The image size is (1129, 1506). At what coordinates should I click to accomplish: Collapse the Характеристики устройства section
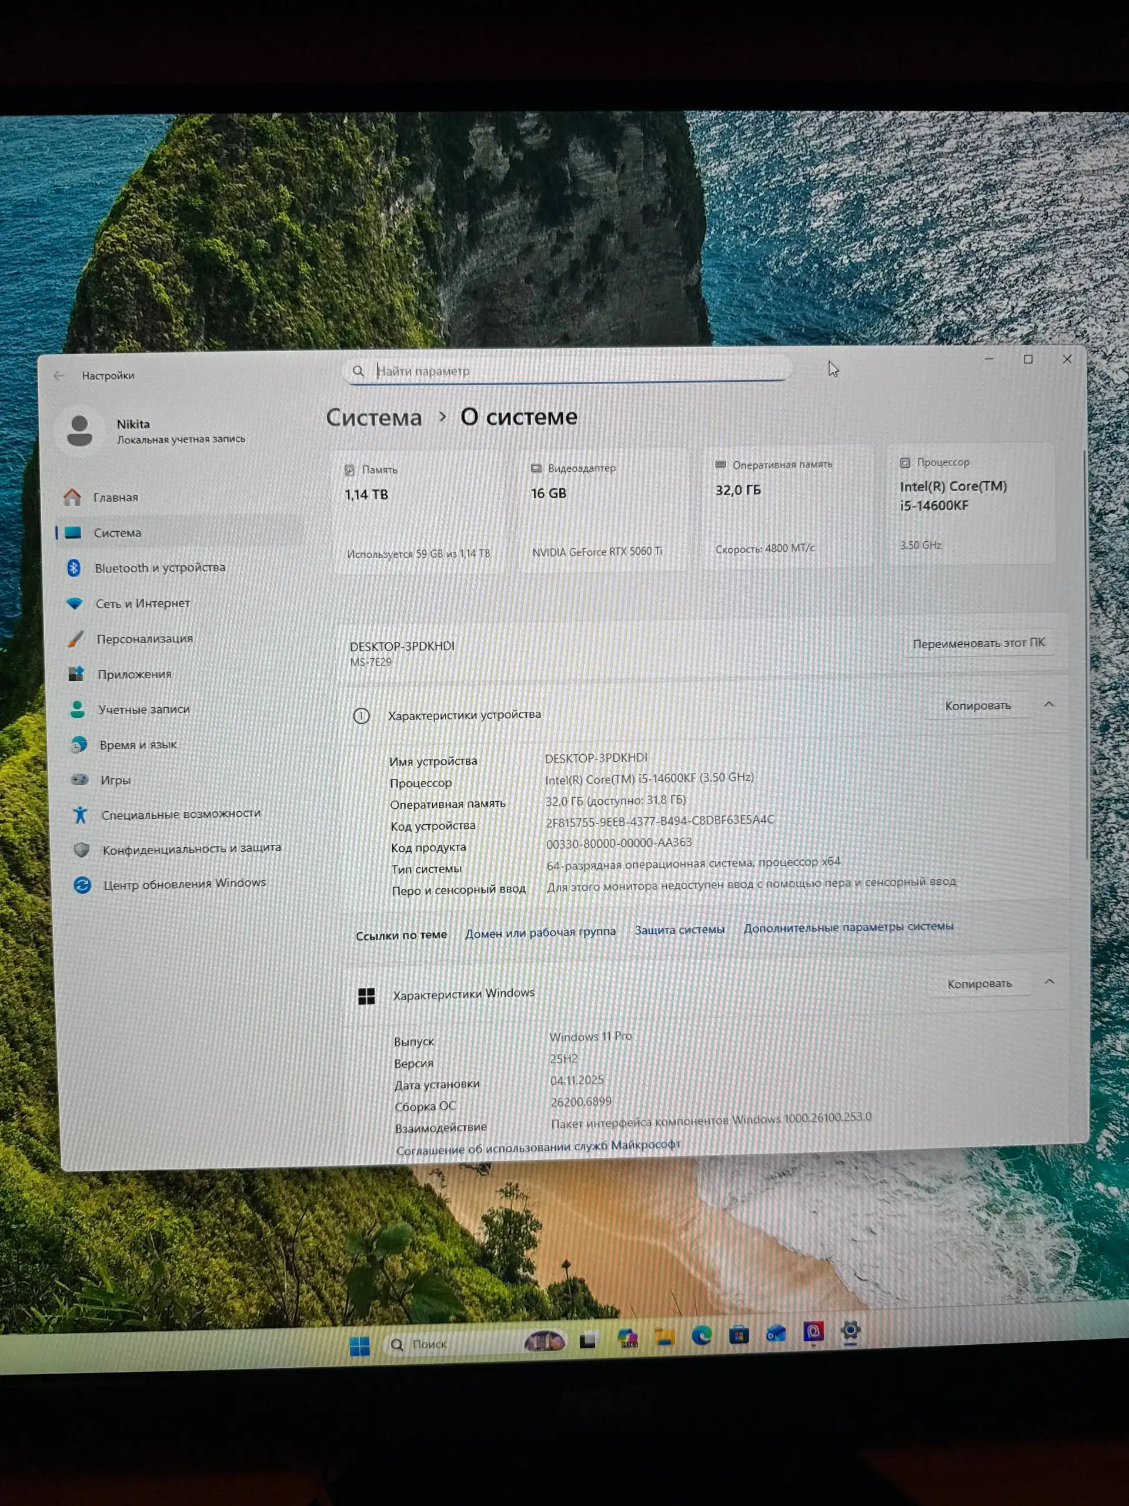[1048, 704]
